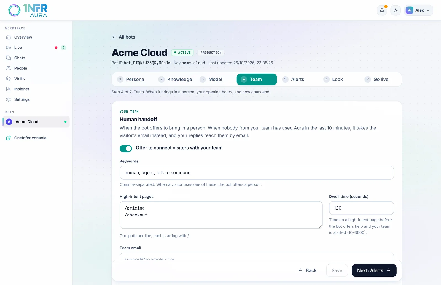
Task: Open Overview in the sidebar
Action: coord(36,37)
